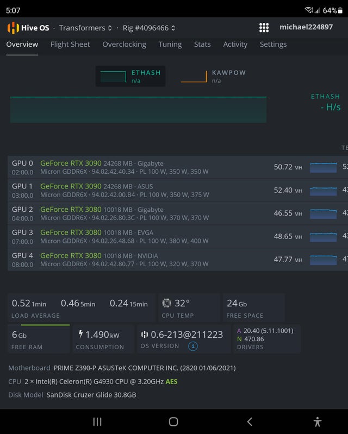Viewport: 348px width, 434px height.
Task: Click GPU 3 hashrate mini graph
Action: tap(323, 237)
